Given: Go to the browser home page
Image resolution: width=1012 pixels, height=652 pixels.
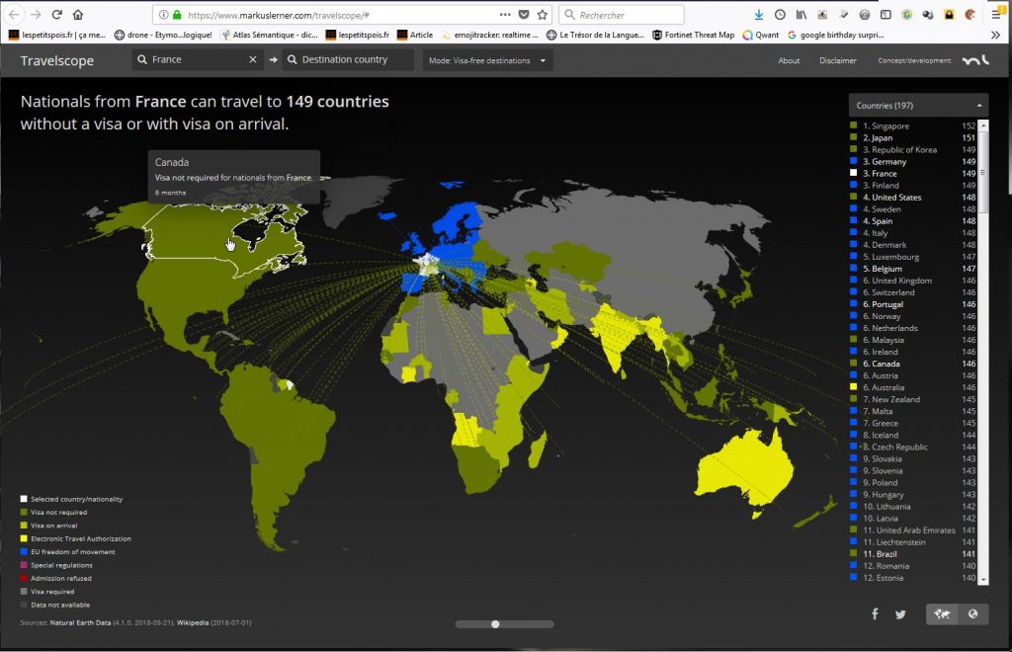Looking at the screenshot, I should click(78, 15).
